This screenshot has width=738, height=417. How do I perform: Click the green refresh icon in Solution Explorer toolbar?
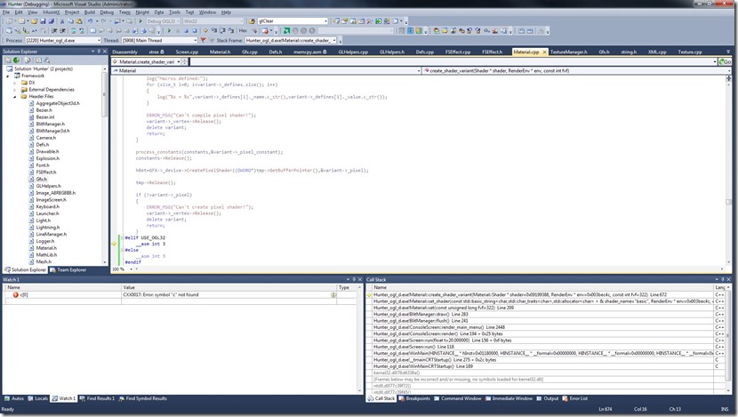point(16,60)
